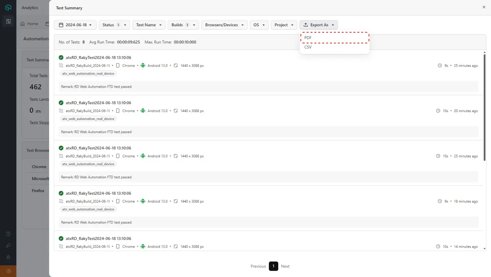Open the 2024-06-18 date picker dropdown
The height and width of the screenshot is (277, 491).
click(75, 25)
